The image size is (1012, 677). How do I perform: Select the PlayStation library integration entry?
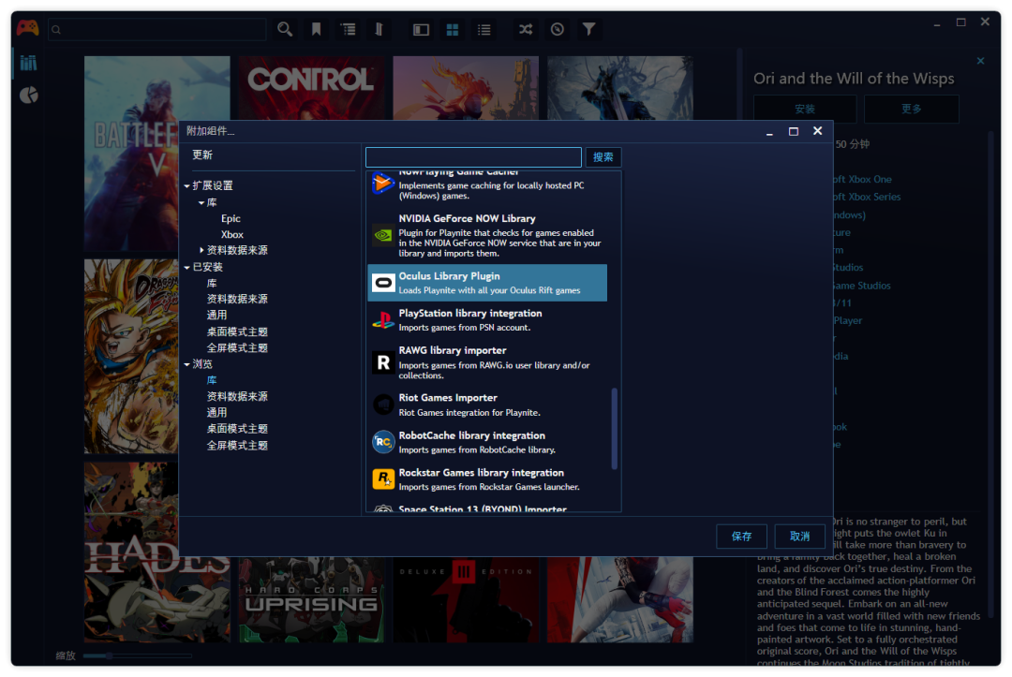pos(487,320)
